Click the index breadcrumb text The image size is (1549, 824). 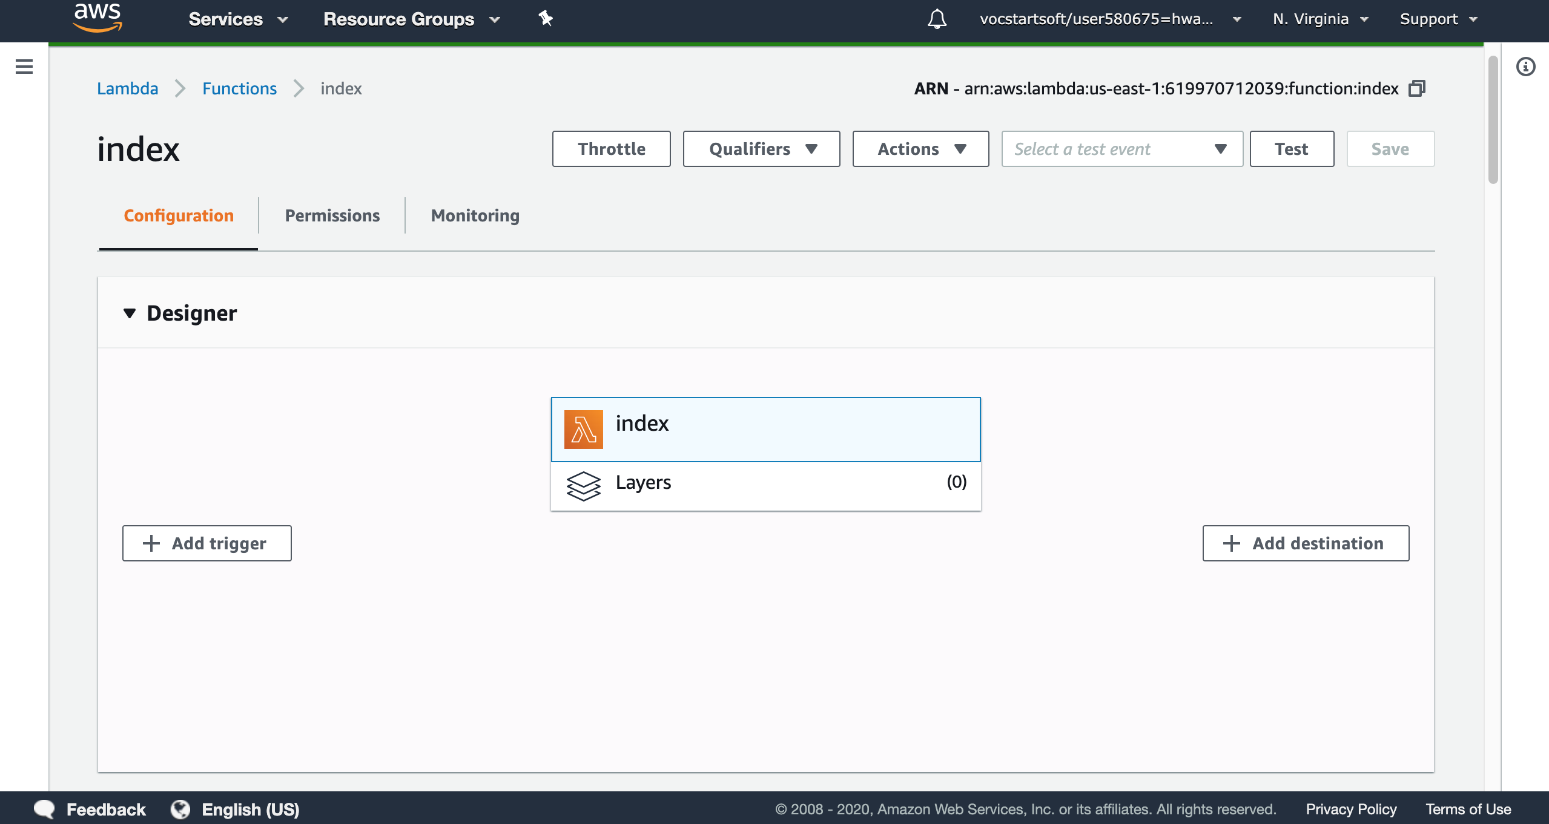point(341,89)
